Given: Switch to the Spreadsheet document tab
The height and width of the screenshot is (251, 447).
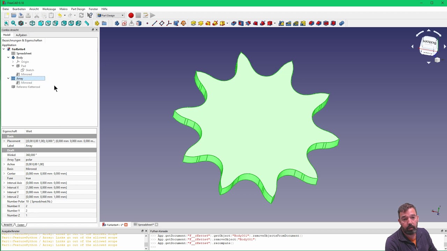Looking at the screenshot, I should click(146, 225).
